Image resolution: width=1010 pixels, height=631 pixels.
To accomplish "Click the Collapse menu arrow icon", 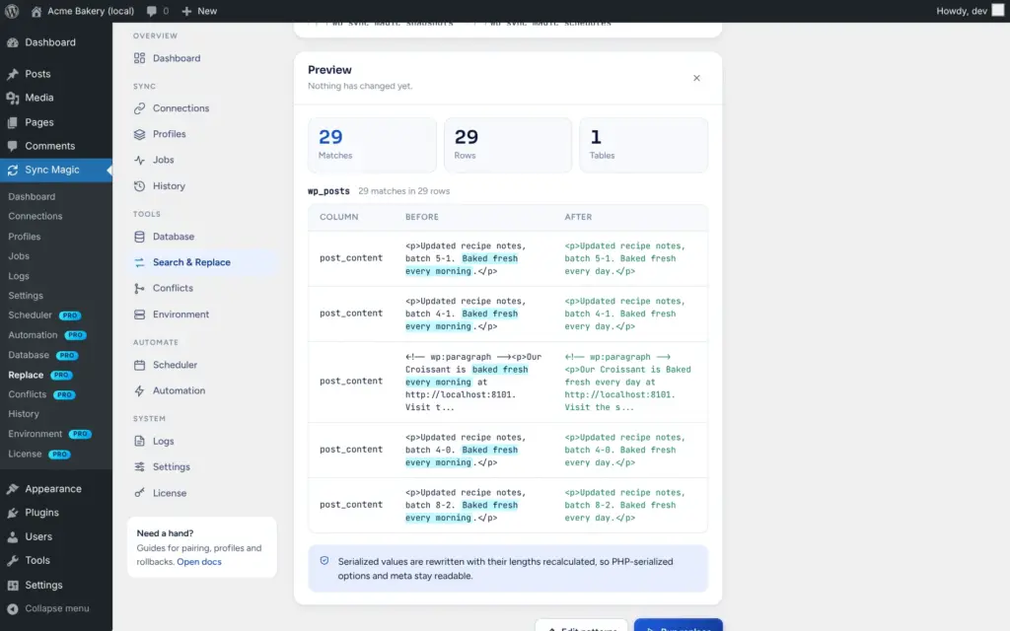I will coord(12,608).
